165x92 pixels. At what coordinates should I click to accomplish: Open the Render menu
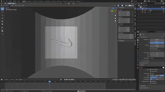coord(10,1)
